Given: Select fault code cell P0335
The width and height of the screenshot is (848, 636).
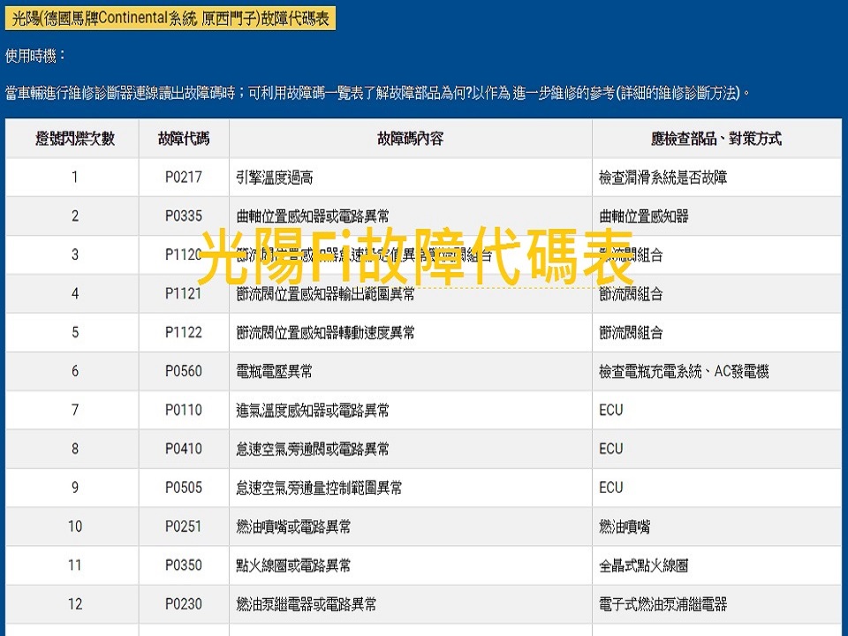Looking at the screenshot, I should [184, 216].
